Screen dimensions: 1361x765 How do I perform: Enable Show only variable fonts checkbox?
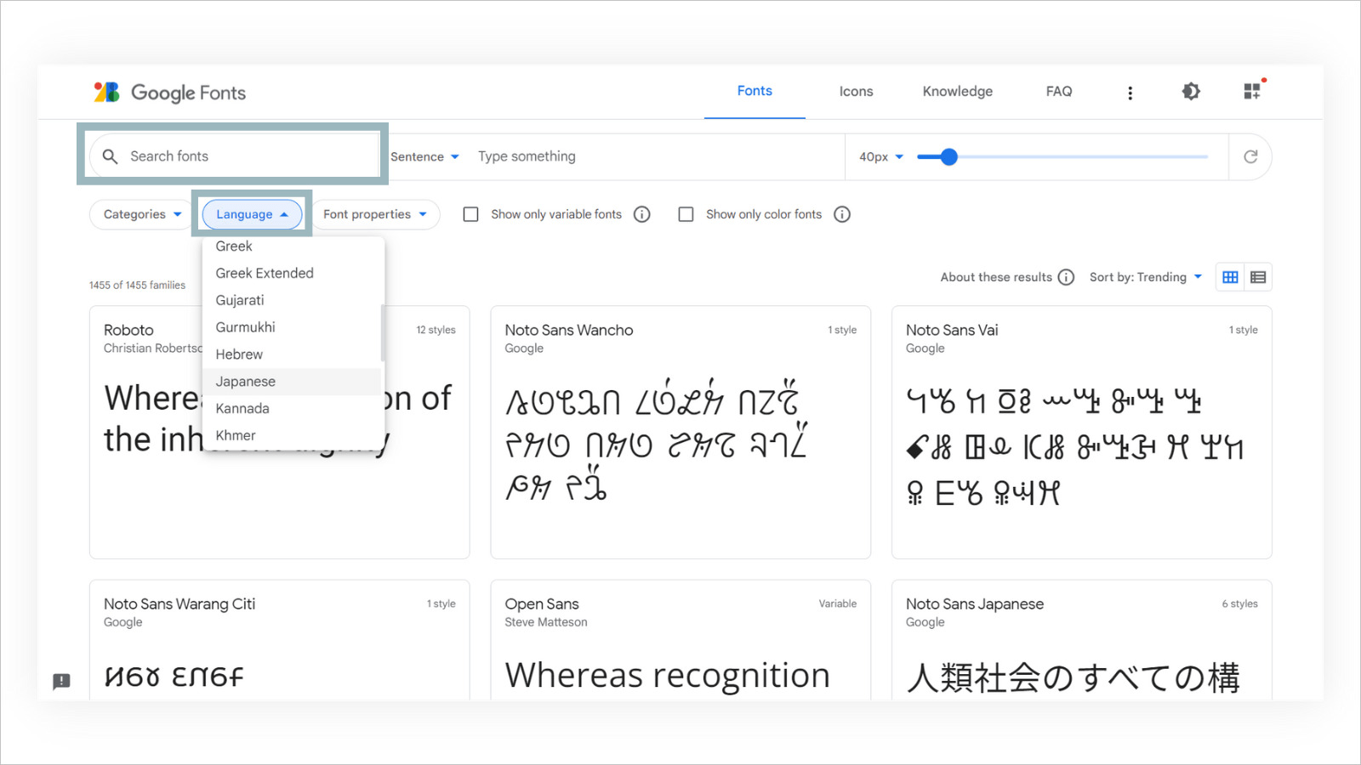click(470, 214)
